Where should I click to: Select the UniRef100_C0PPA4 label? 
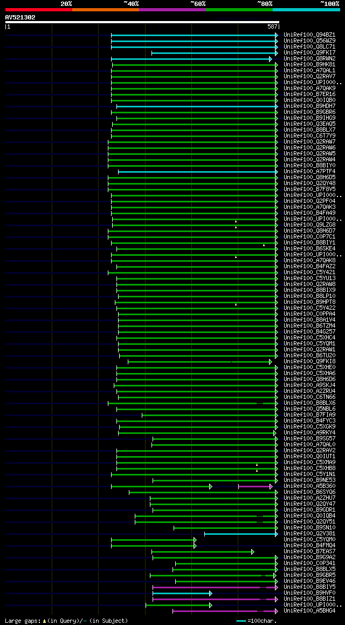(309, 314)
